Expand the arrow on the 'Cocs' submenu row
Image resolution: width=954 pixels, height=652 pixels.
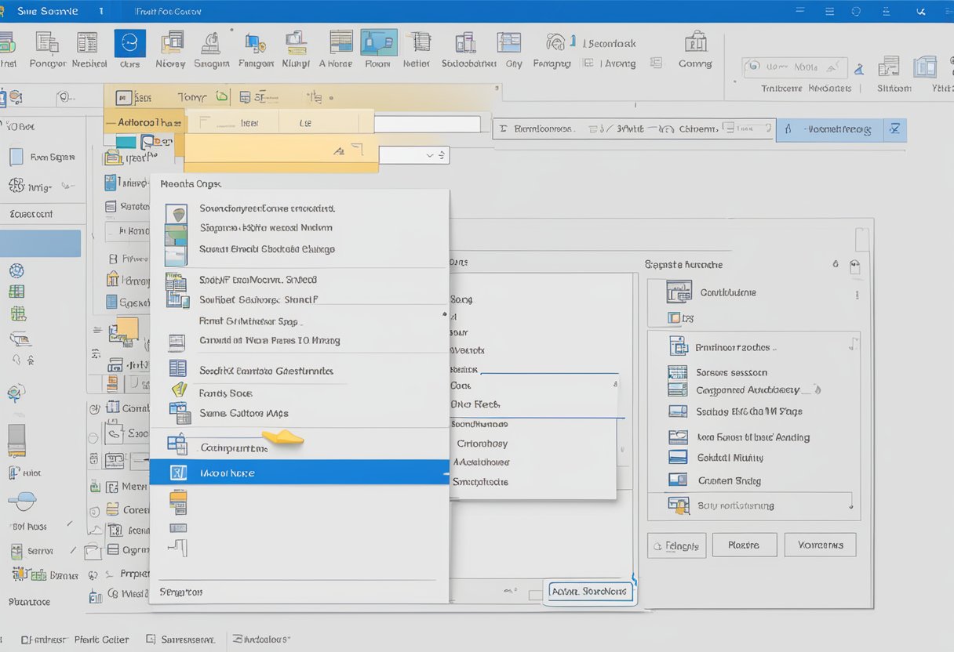coord(615,384)
